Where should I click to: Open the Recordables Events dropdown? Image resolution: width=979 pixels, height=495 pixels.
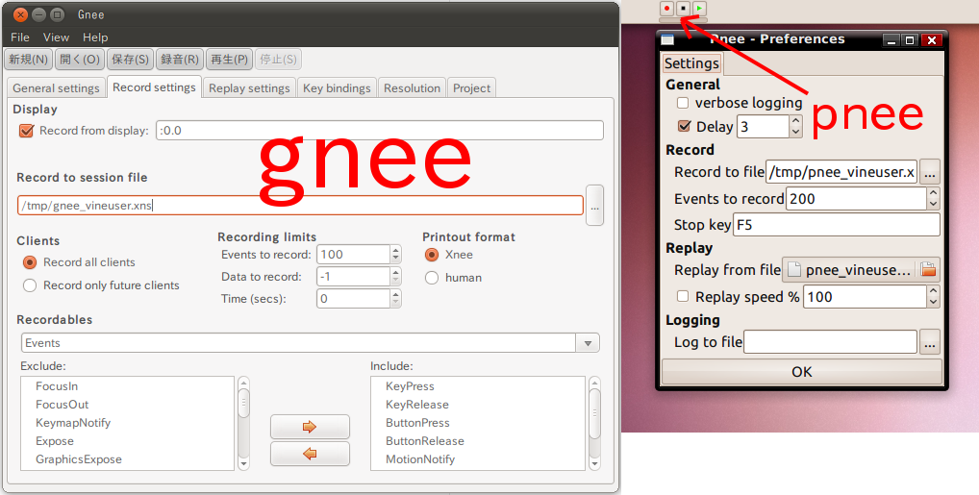[588, 343]
